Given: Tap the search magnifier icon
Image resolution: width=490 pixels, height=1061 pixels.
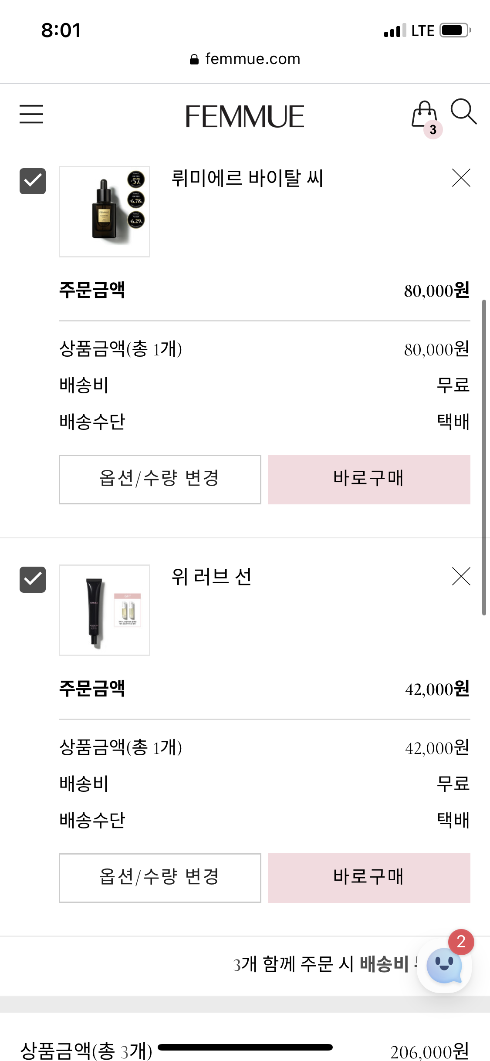Looking at the screenshot, I should pyautogui.click(x=463, y=112).
